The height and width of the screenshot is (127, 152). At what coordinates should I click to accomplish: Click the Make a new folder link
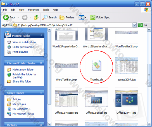(x=23, y=70)
